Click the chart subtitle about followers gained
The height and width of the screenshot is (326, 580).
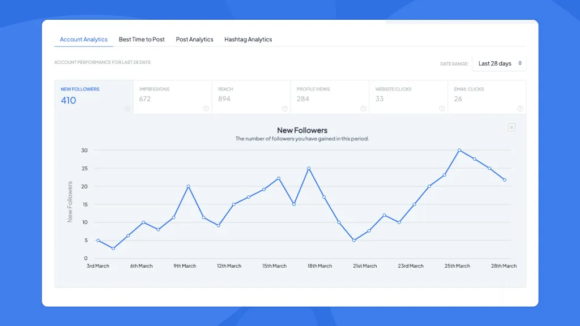click(302, 139)
